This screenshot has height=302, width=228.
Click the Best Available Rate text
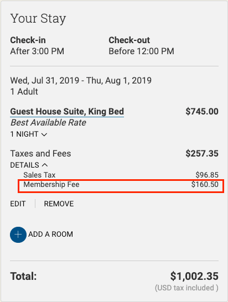(x=48, y=123)
